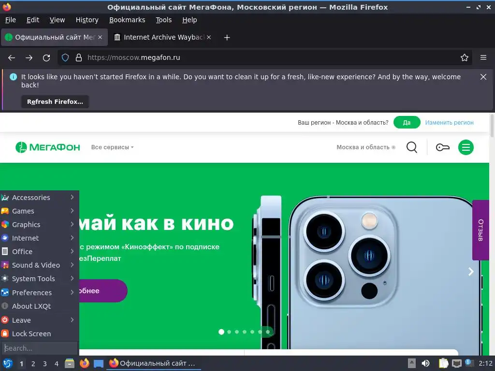Expand the Все сервисы dropdown
Image resolution: width=495 pixels, height=371 pixels.
pos(112,147)
